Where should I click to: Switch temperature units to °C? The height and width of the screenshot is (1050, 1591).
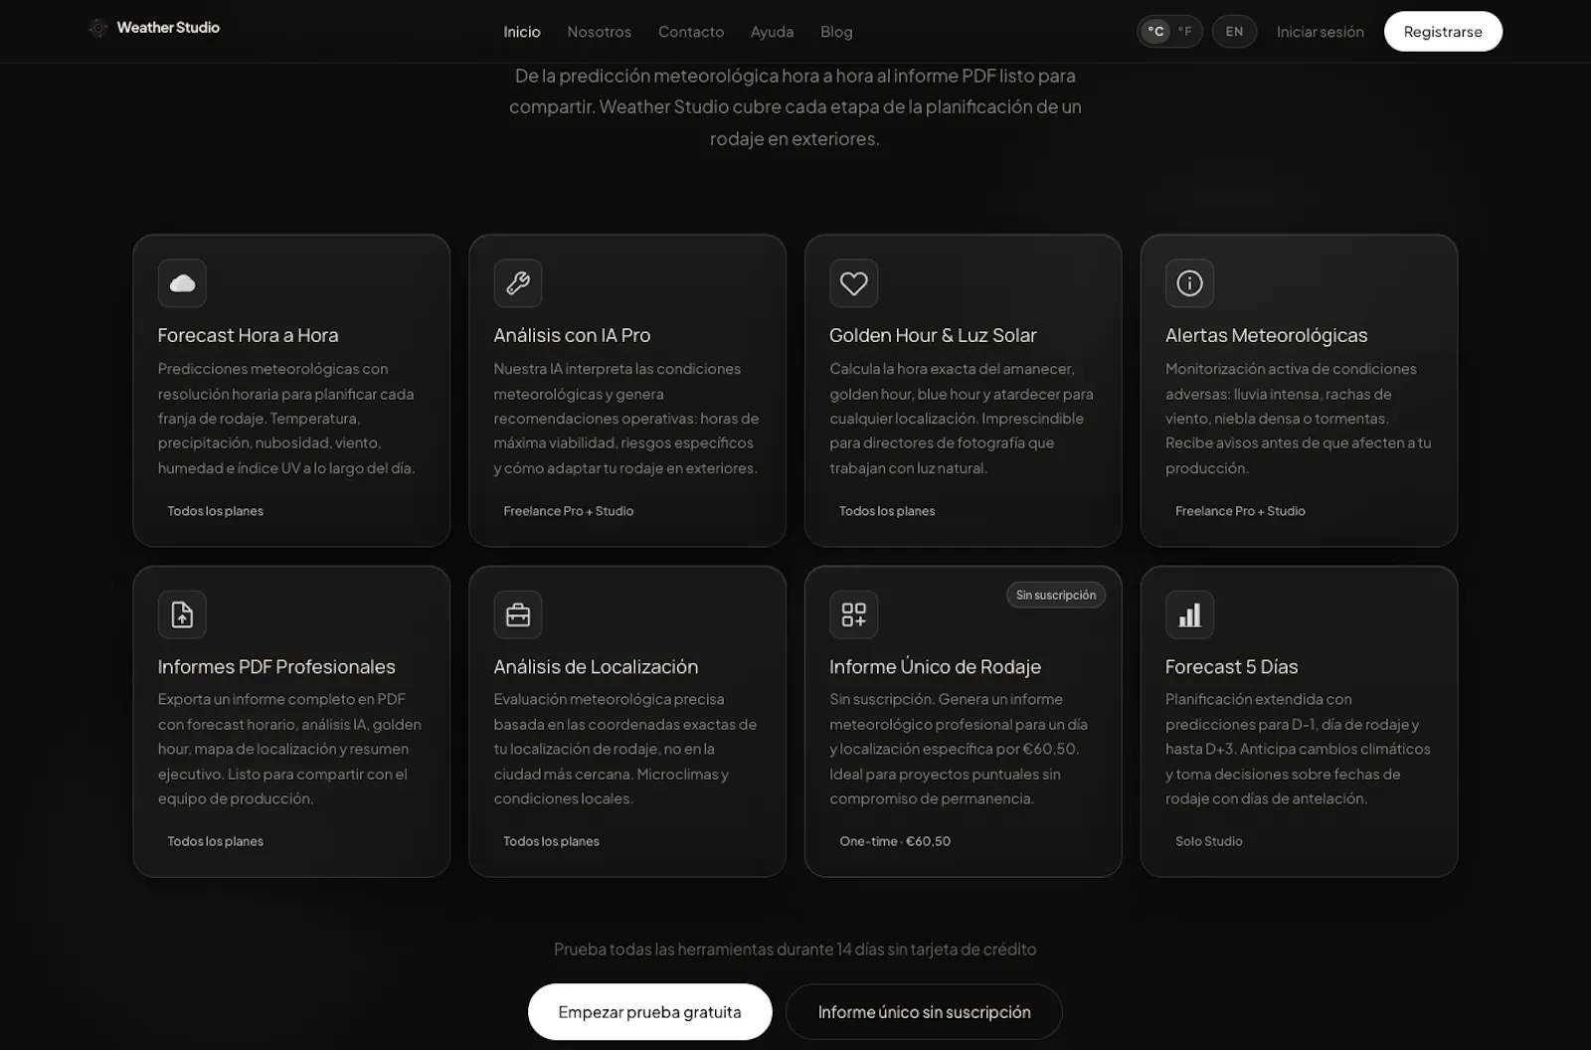(1155, 31)
